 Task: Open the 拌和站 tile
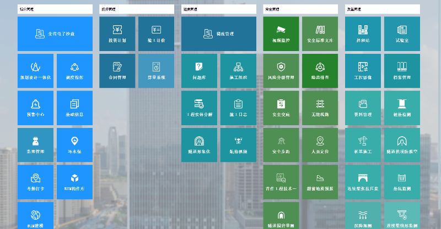(x=363, y=33)
